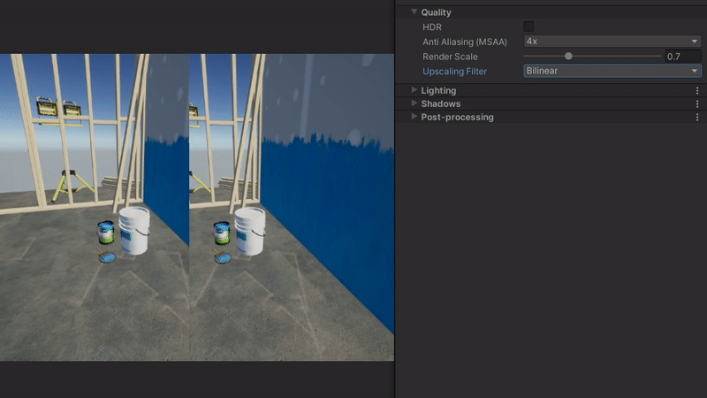
Task: Open Post-processing section options menu
Action: pyautogui.click(x=697, y=118)
